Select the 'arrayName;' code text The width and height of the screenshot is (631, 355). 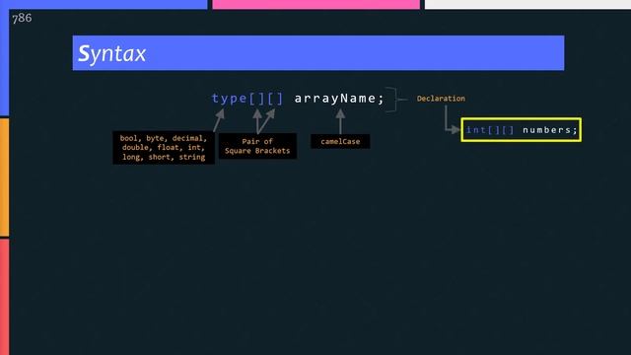339,99
